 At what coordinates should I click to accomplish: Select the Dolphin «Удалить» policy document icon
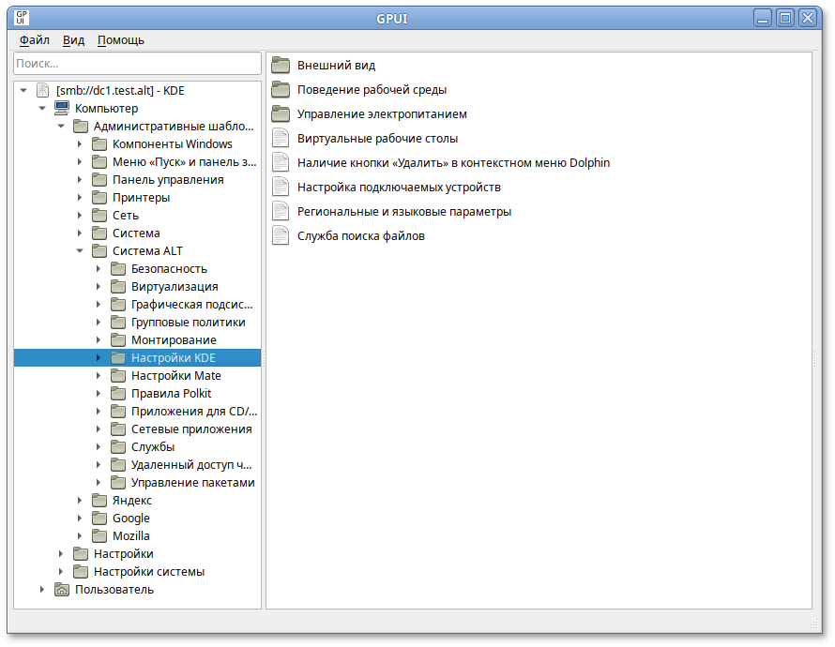click(281, 162)
